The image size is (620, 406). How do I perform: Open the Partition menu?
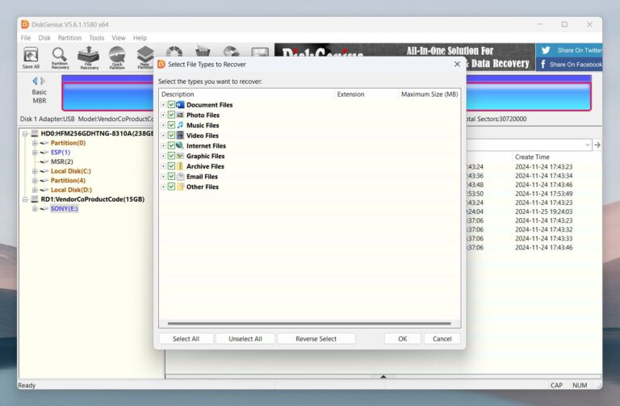pyautogui.click(x=69, y=38)
